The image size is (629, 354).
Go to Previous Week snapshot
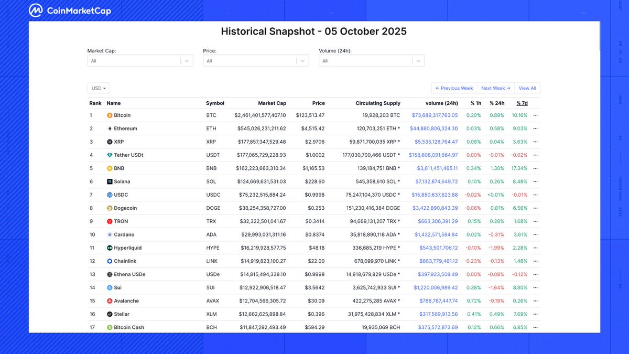pyautogui.click(x=454, y=89)
